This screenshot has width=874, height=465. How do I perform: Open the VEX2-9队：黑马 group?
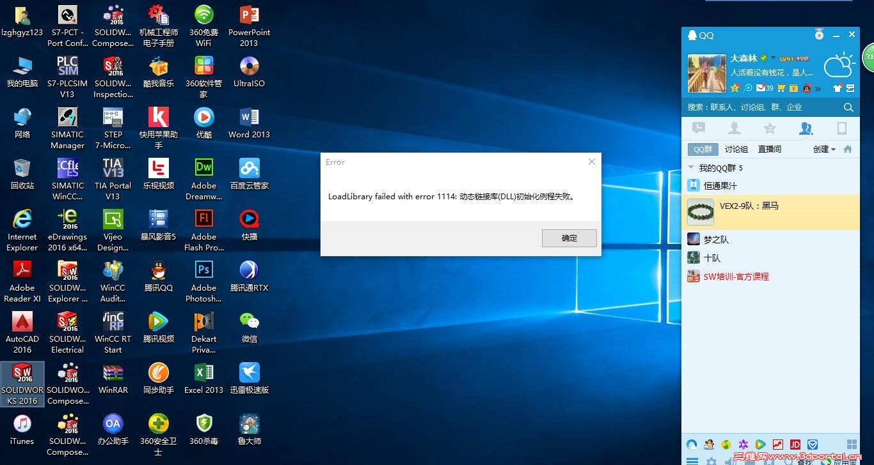tap(770, 213)
